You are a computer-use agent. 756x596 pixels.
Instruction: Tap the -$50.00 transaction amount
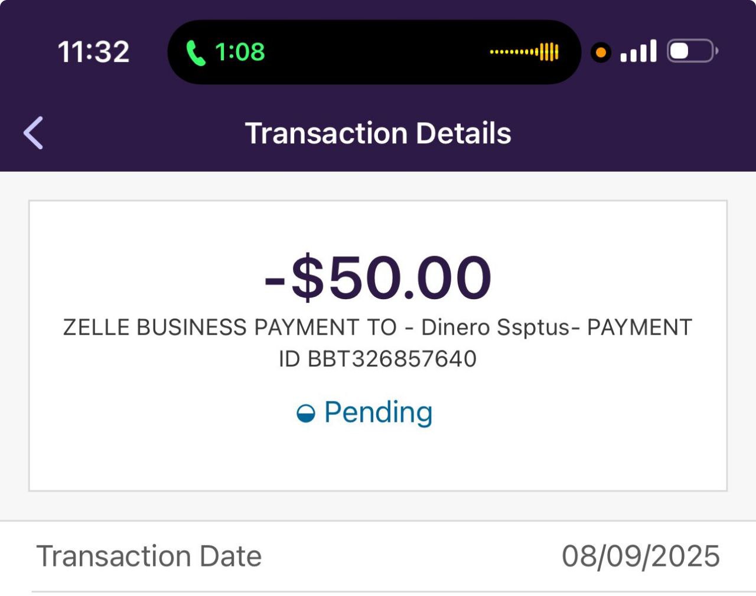[x=378, y=277]
